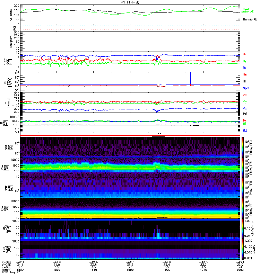This screenshot has width=260, height=277.
Task: Click the blue Bx legend label
Action: point(244,68)
